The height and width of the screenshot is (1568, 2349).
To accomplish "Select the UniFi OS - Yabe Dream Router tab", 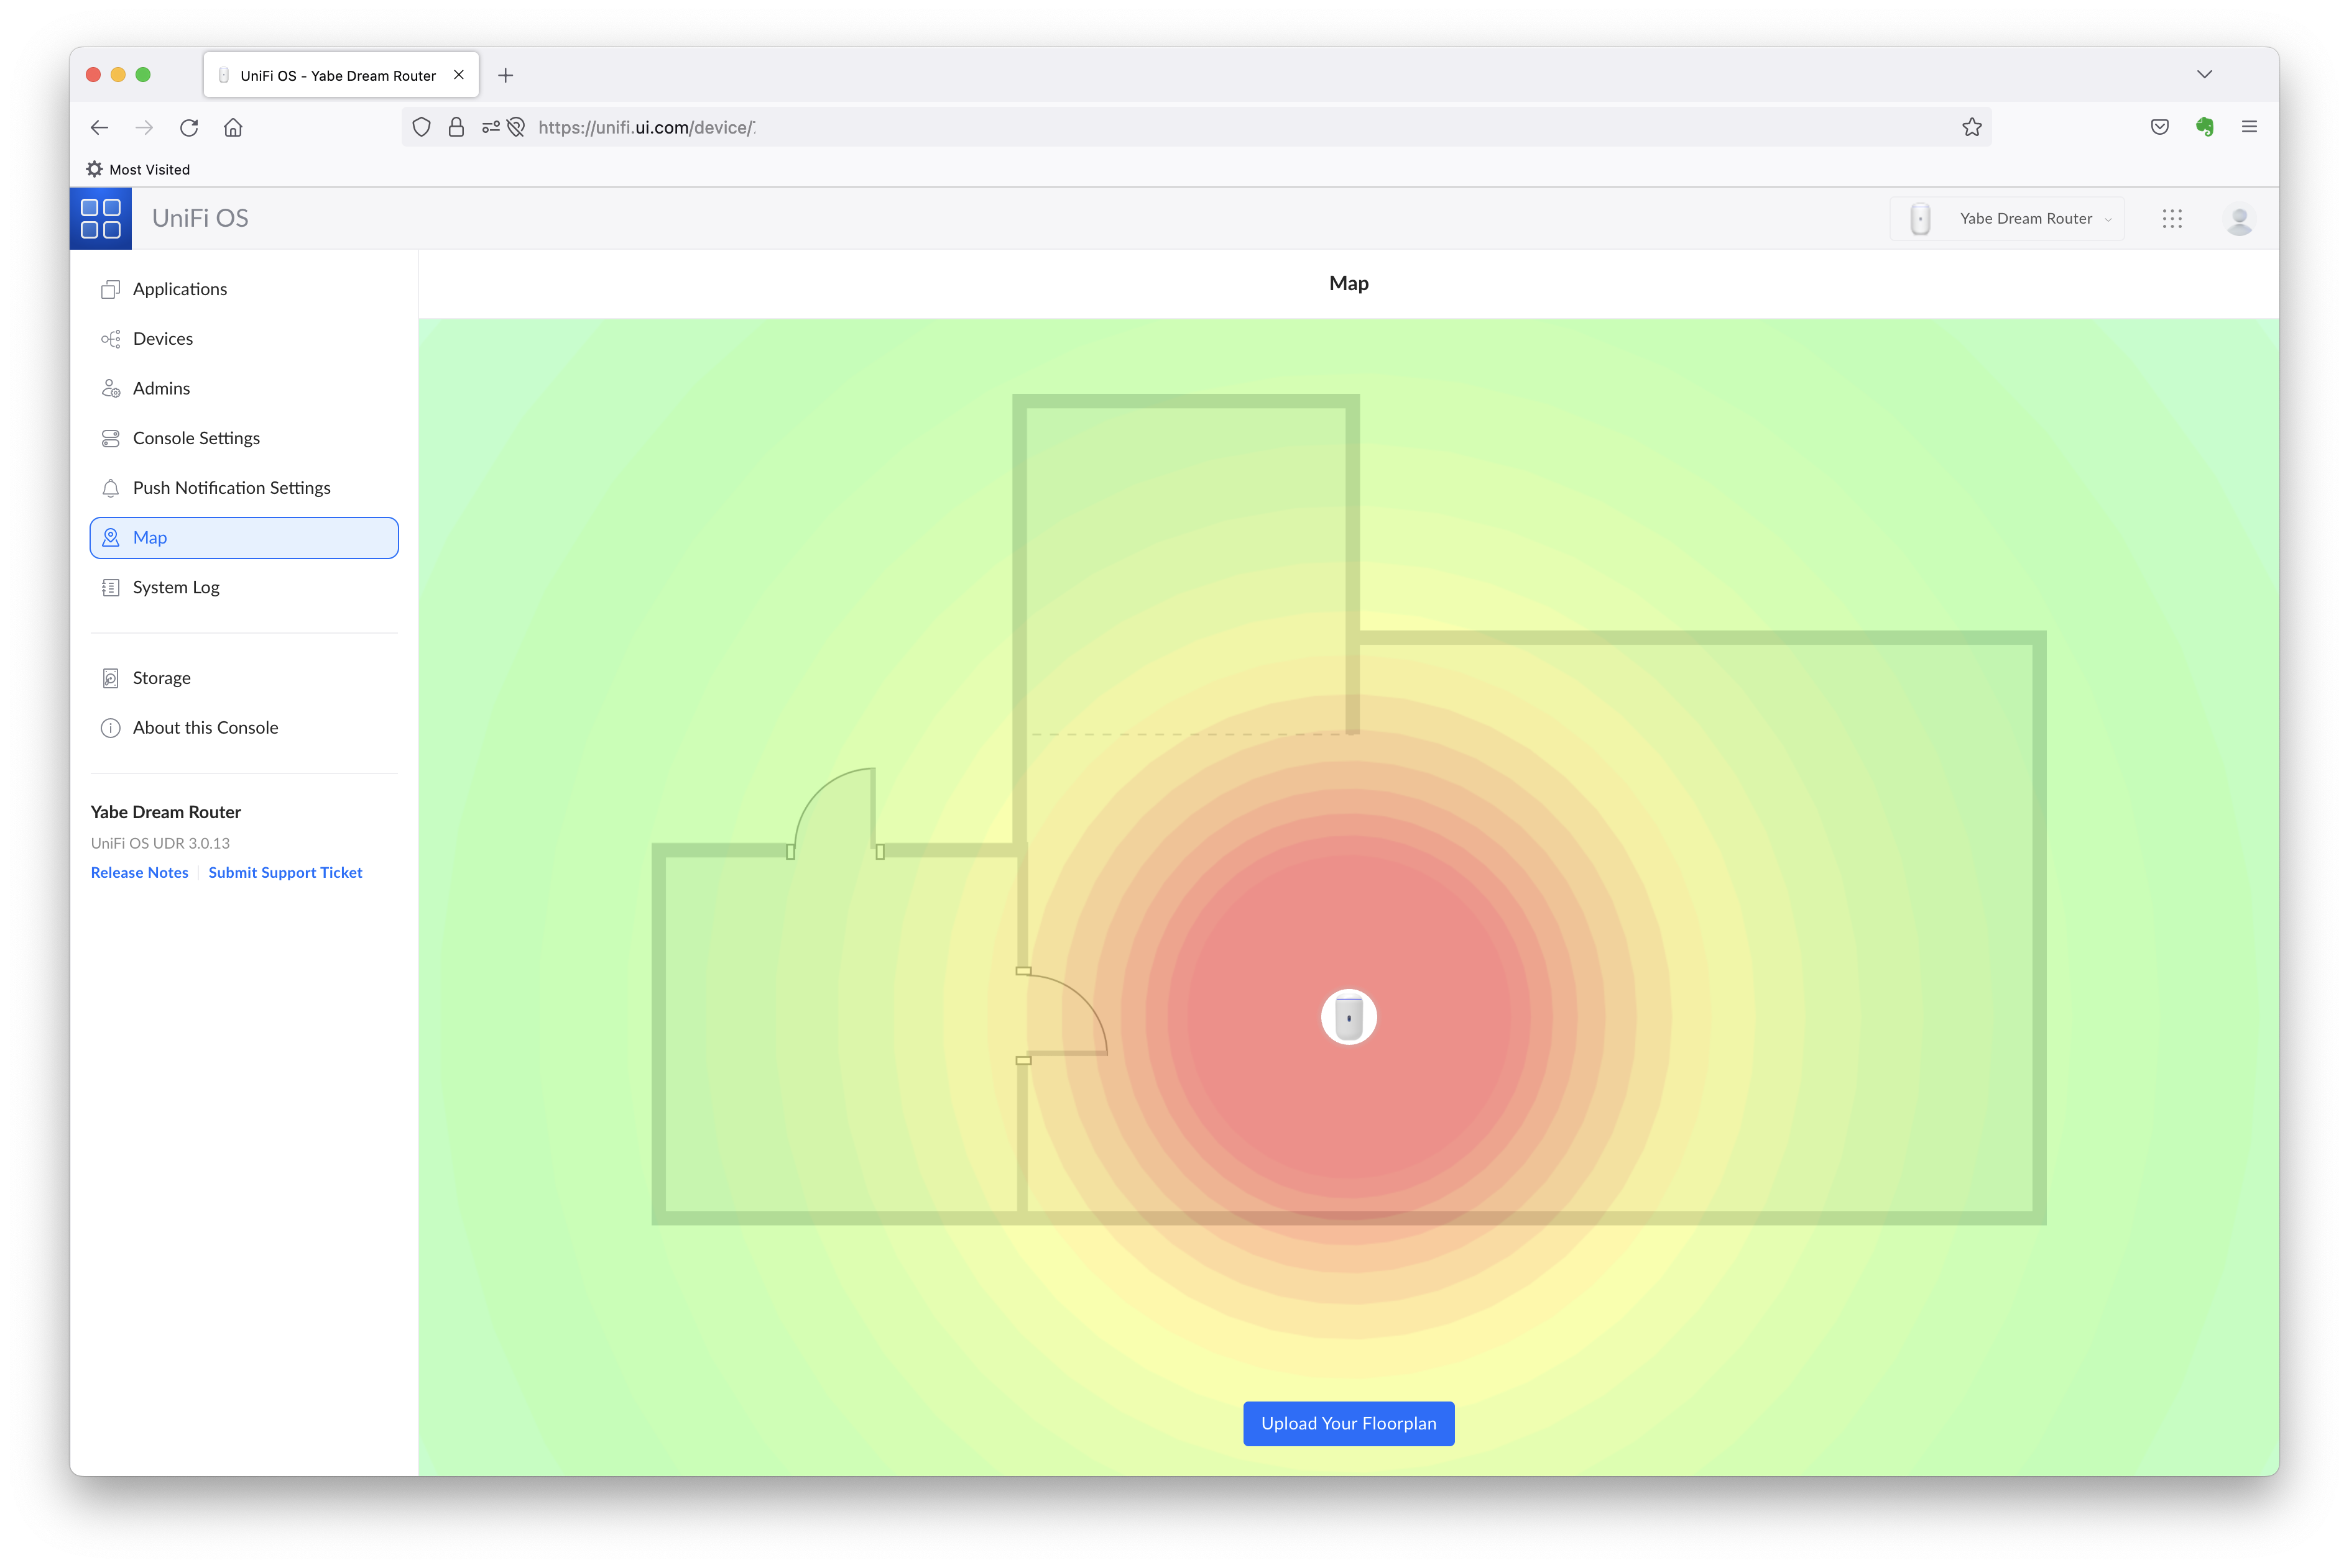I will 341,75.
